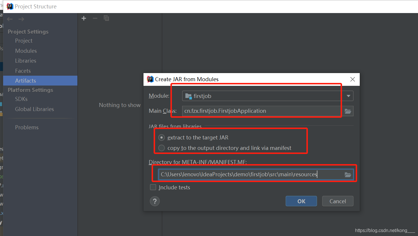Open help with question mark button

[x=155, y=201]
